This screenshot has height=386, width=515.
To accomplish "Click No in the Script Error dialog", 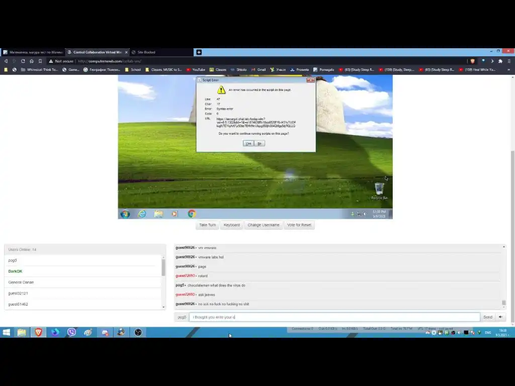I will click(x=259, y=143).
